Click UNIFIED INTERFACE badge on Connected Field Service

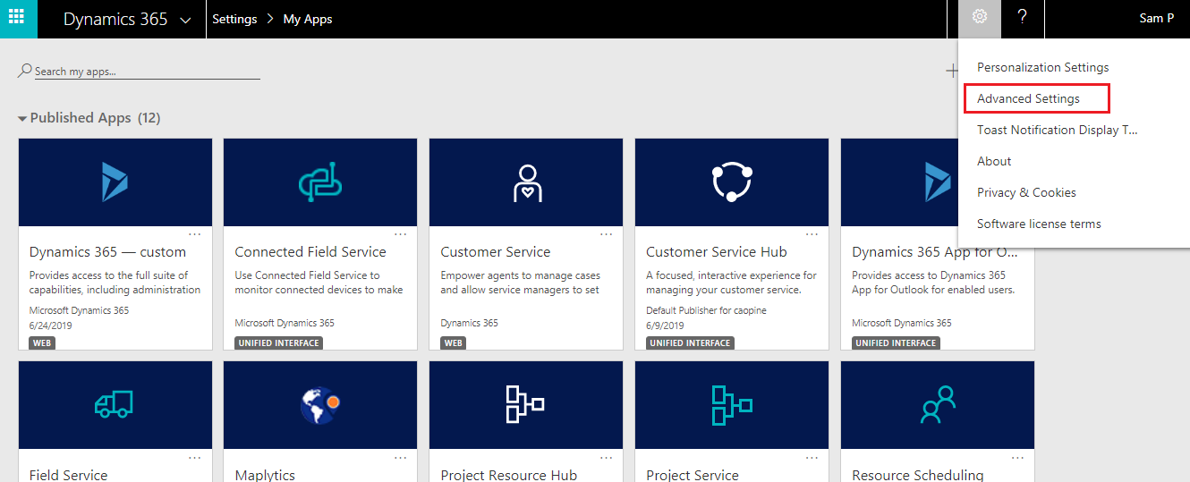(278, 342)
